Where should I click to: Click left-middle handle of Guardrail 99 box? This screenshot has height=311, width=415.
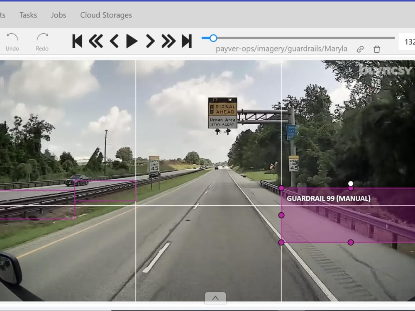point(281,215)
